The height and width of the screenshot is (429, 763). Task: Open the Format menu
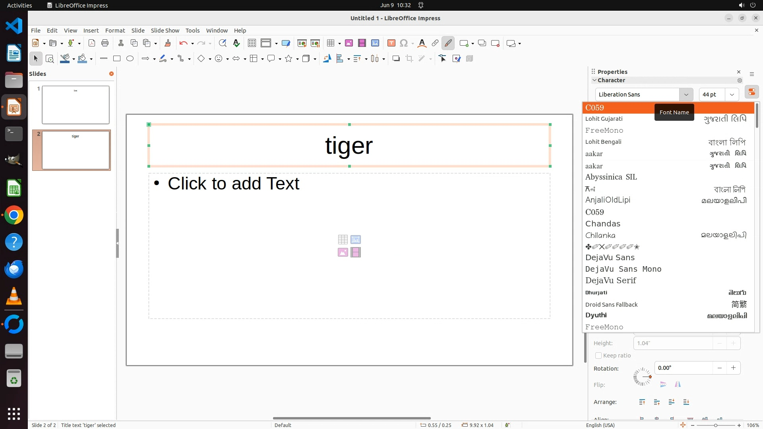[x=115, y=31]
